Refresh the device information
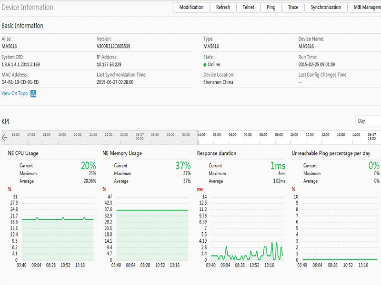This screenshot has width=381, height=285. click(223, 7)
